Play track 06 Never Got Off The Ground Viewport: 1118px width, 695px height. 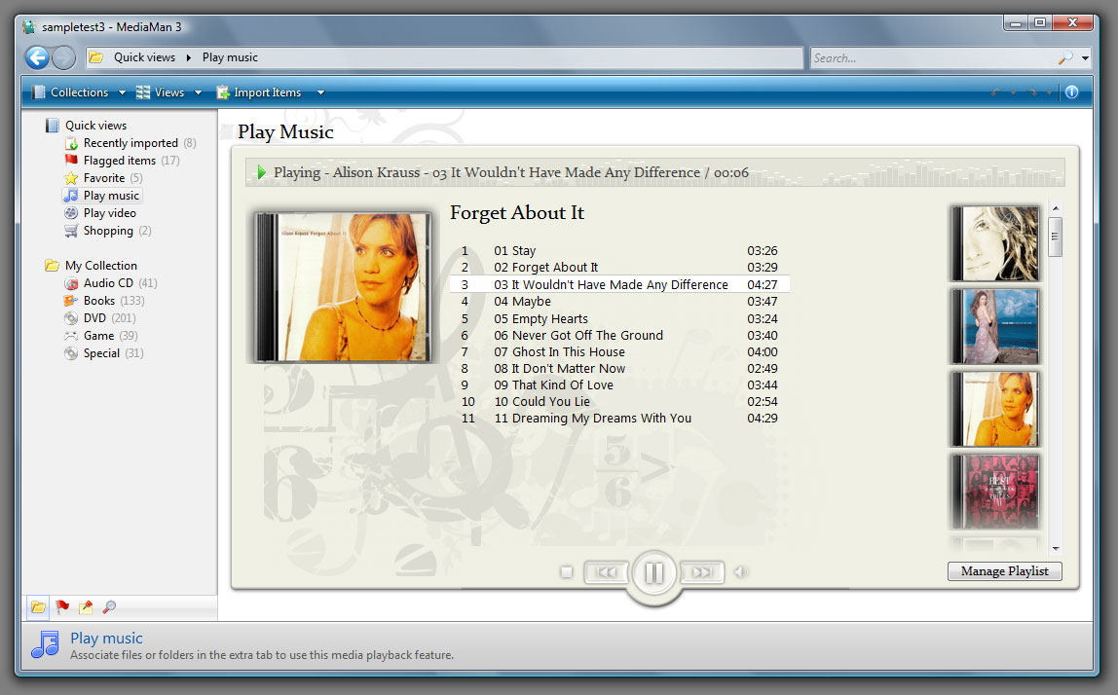pos(619,335)
